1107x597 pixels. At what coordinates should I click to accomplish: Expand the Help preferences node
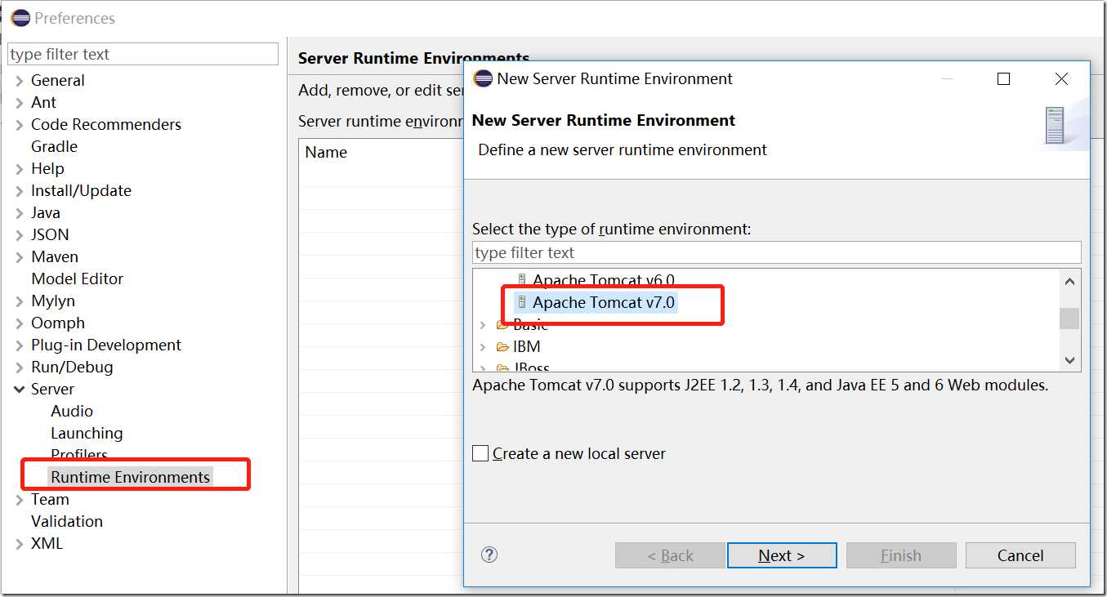(x=20, y=169)
